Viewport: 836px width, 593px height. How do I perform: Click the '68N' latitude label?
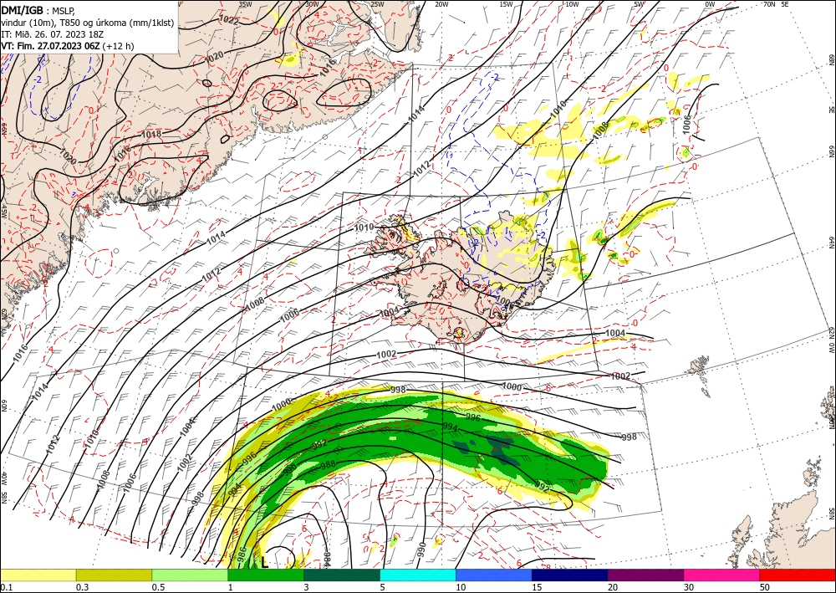(x=831, y=59)
